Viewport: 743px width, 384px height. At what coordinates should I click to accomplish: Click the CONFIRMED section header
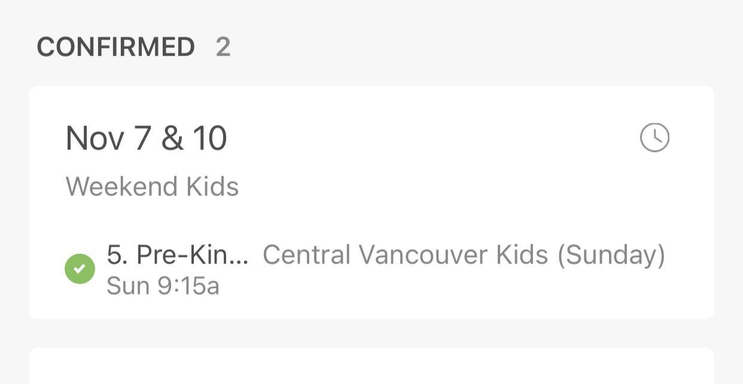coord(115,47)
